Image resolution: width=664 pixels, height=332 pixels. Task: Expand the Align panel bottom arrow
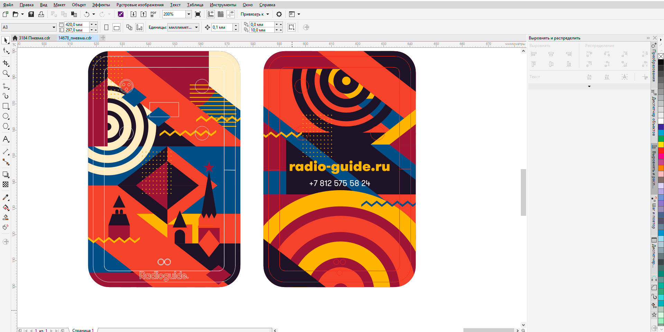point(589,86)
